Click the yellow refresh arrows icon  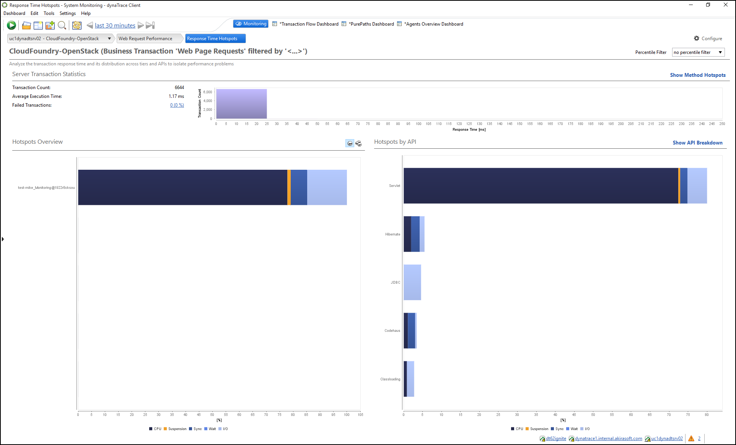tap(77, 25)
